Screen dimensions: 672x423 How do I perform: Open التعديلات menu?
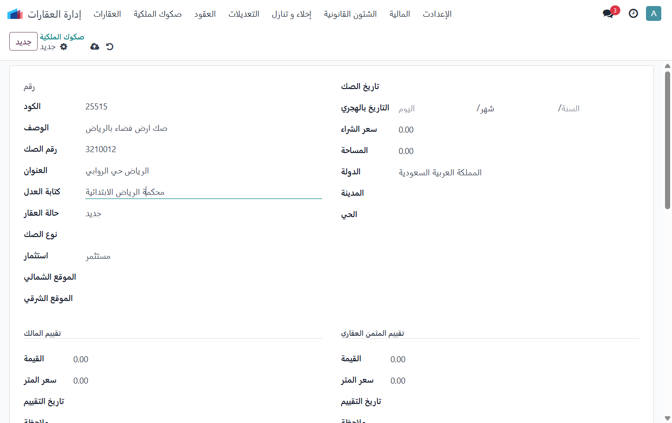(244, 14)
